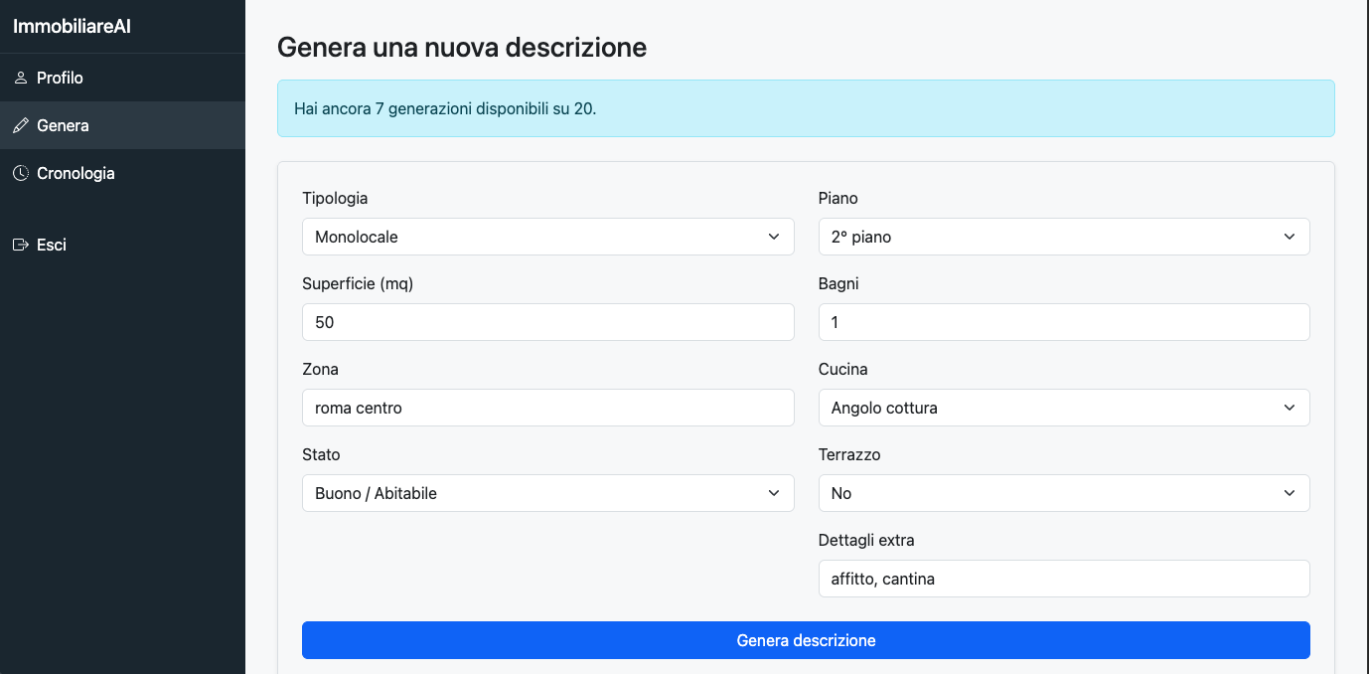The image size is (1369, 674).
Task: Click the Piano dropdown arrow
Action: click(1290, 237)
